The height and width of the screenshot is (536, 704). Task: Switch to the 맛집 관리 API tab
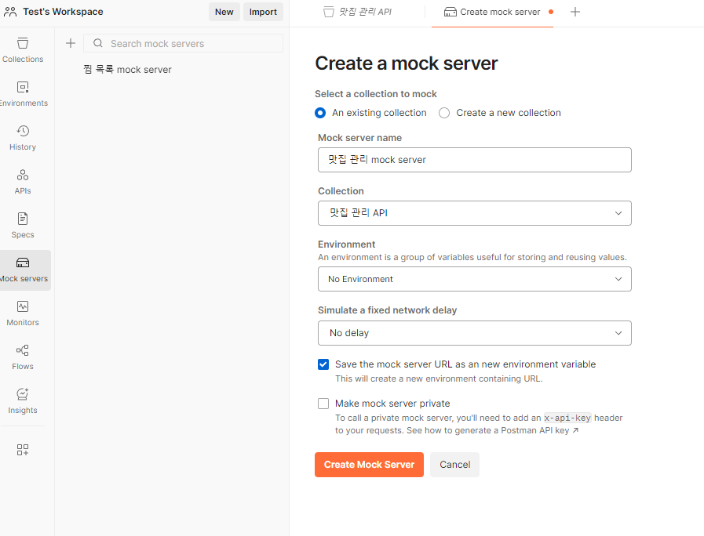click(x=357, y=12)
